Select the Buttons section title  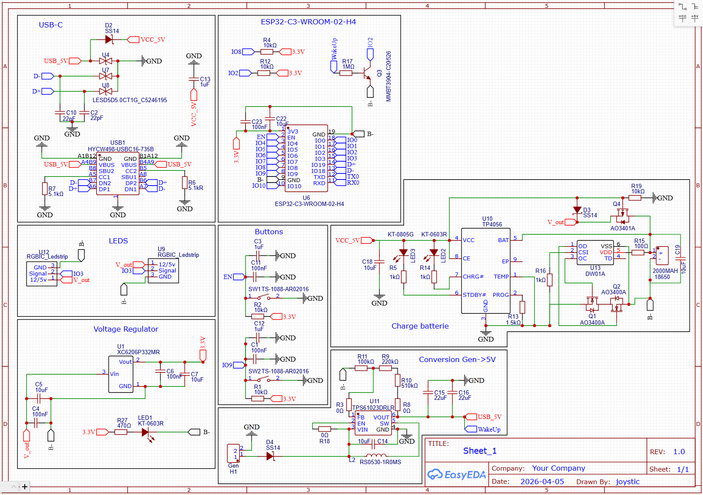(269, 232)
